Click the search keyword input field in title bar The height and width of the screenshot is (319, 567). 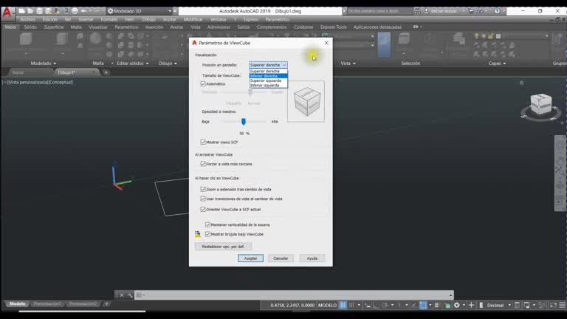(x=379, y=11)
